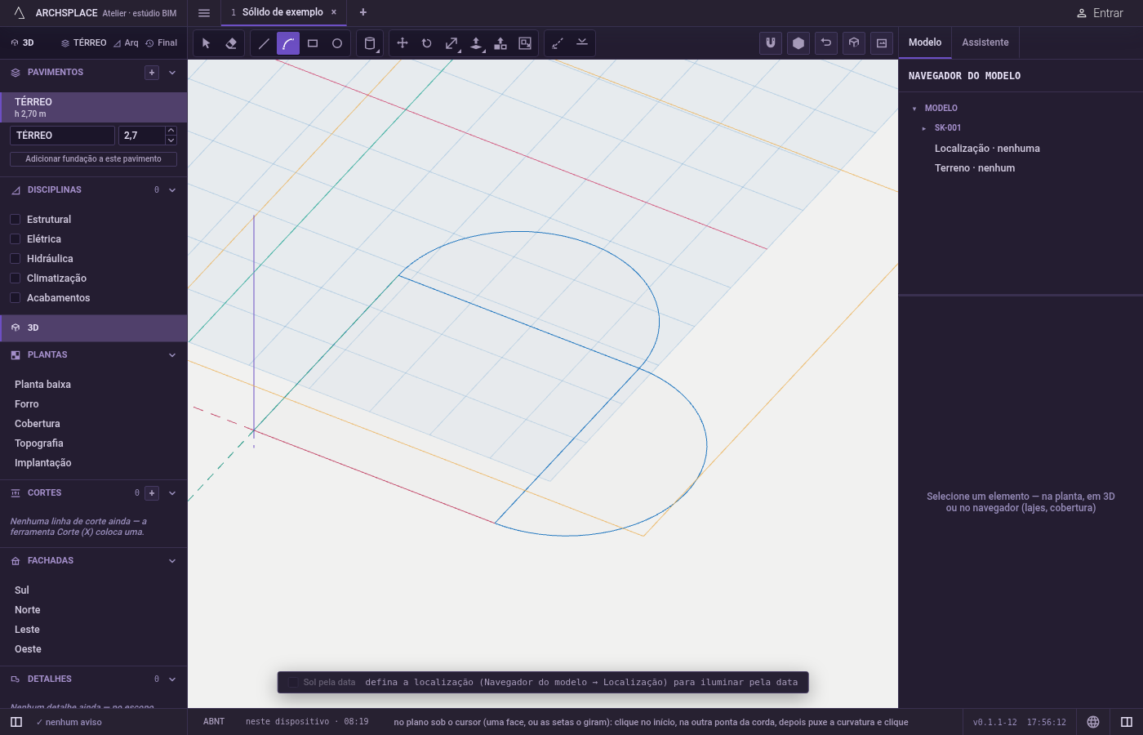Click Adicionar fundação a este pavimento
Viewport: 1143px width, 735px height.
(93, 159)
